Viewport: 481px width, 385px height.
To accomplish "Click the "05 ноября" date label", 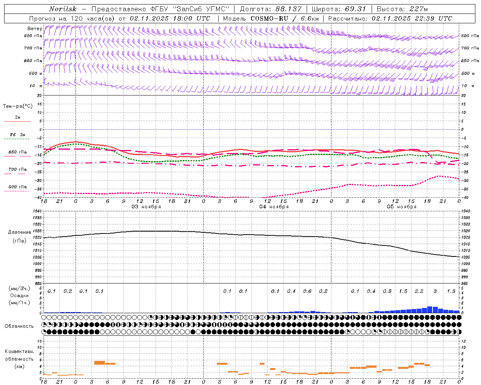I will coord(402,207).
